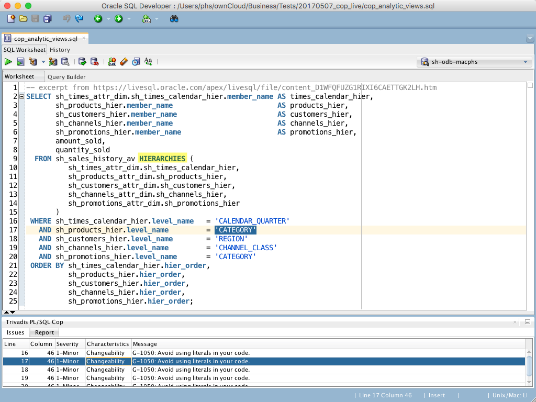This screenshot has width=536, height=402.
Task: Click the 'REGION' literal on line 18
Action: tap(231, 239)
